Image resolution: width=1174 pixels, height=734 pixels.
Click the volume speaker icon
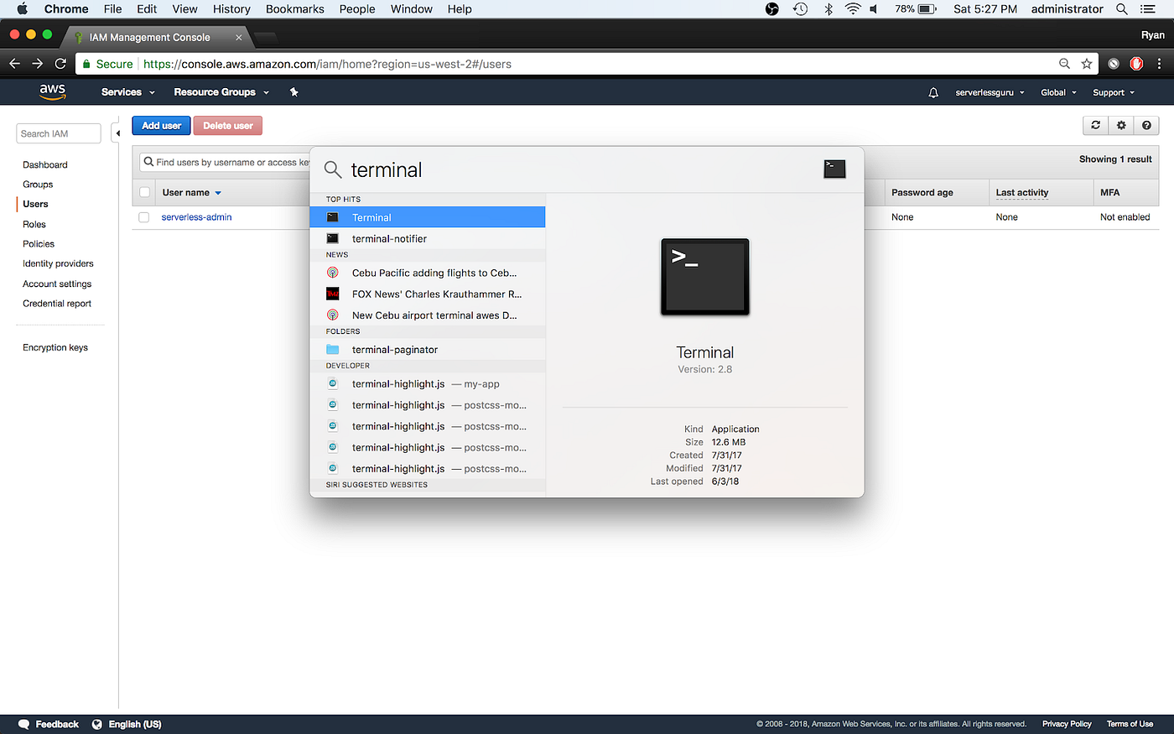[874, 9]
